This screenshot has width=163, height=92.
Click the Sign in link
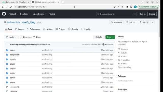142,14
